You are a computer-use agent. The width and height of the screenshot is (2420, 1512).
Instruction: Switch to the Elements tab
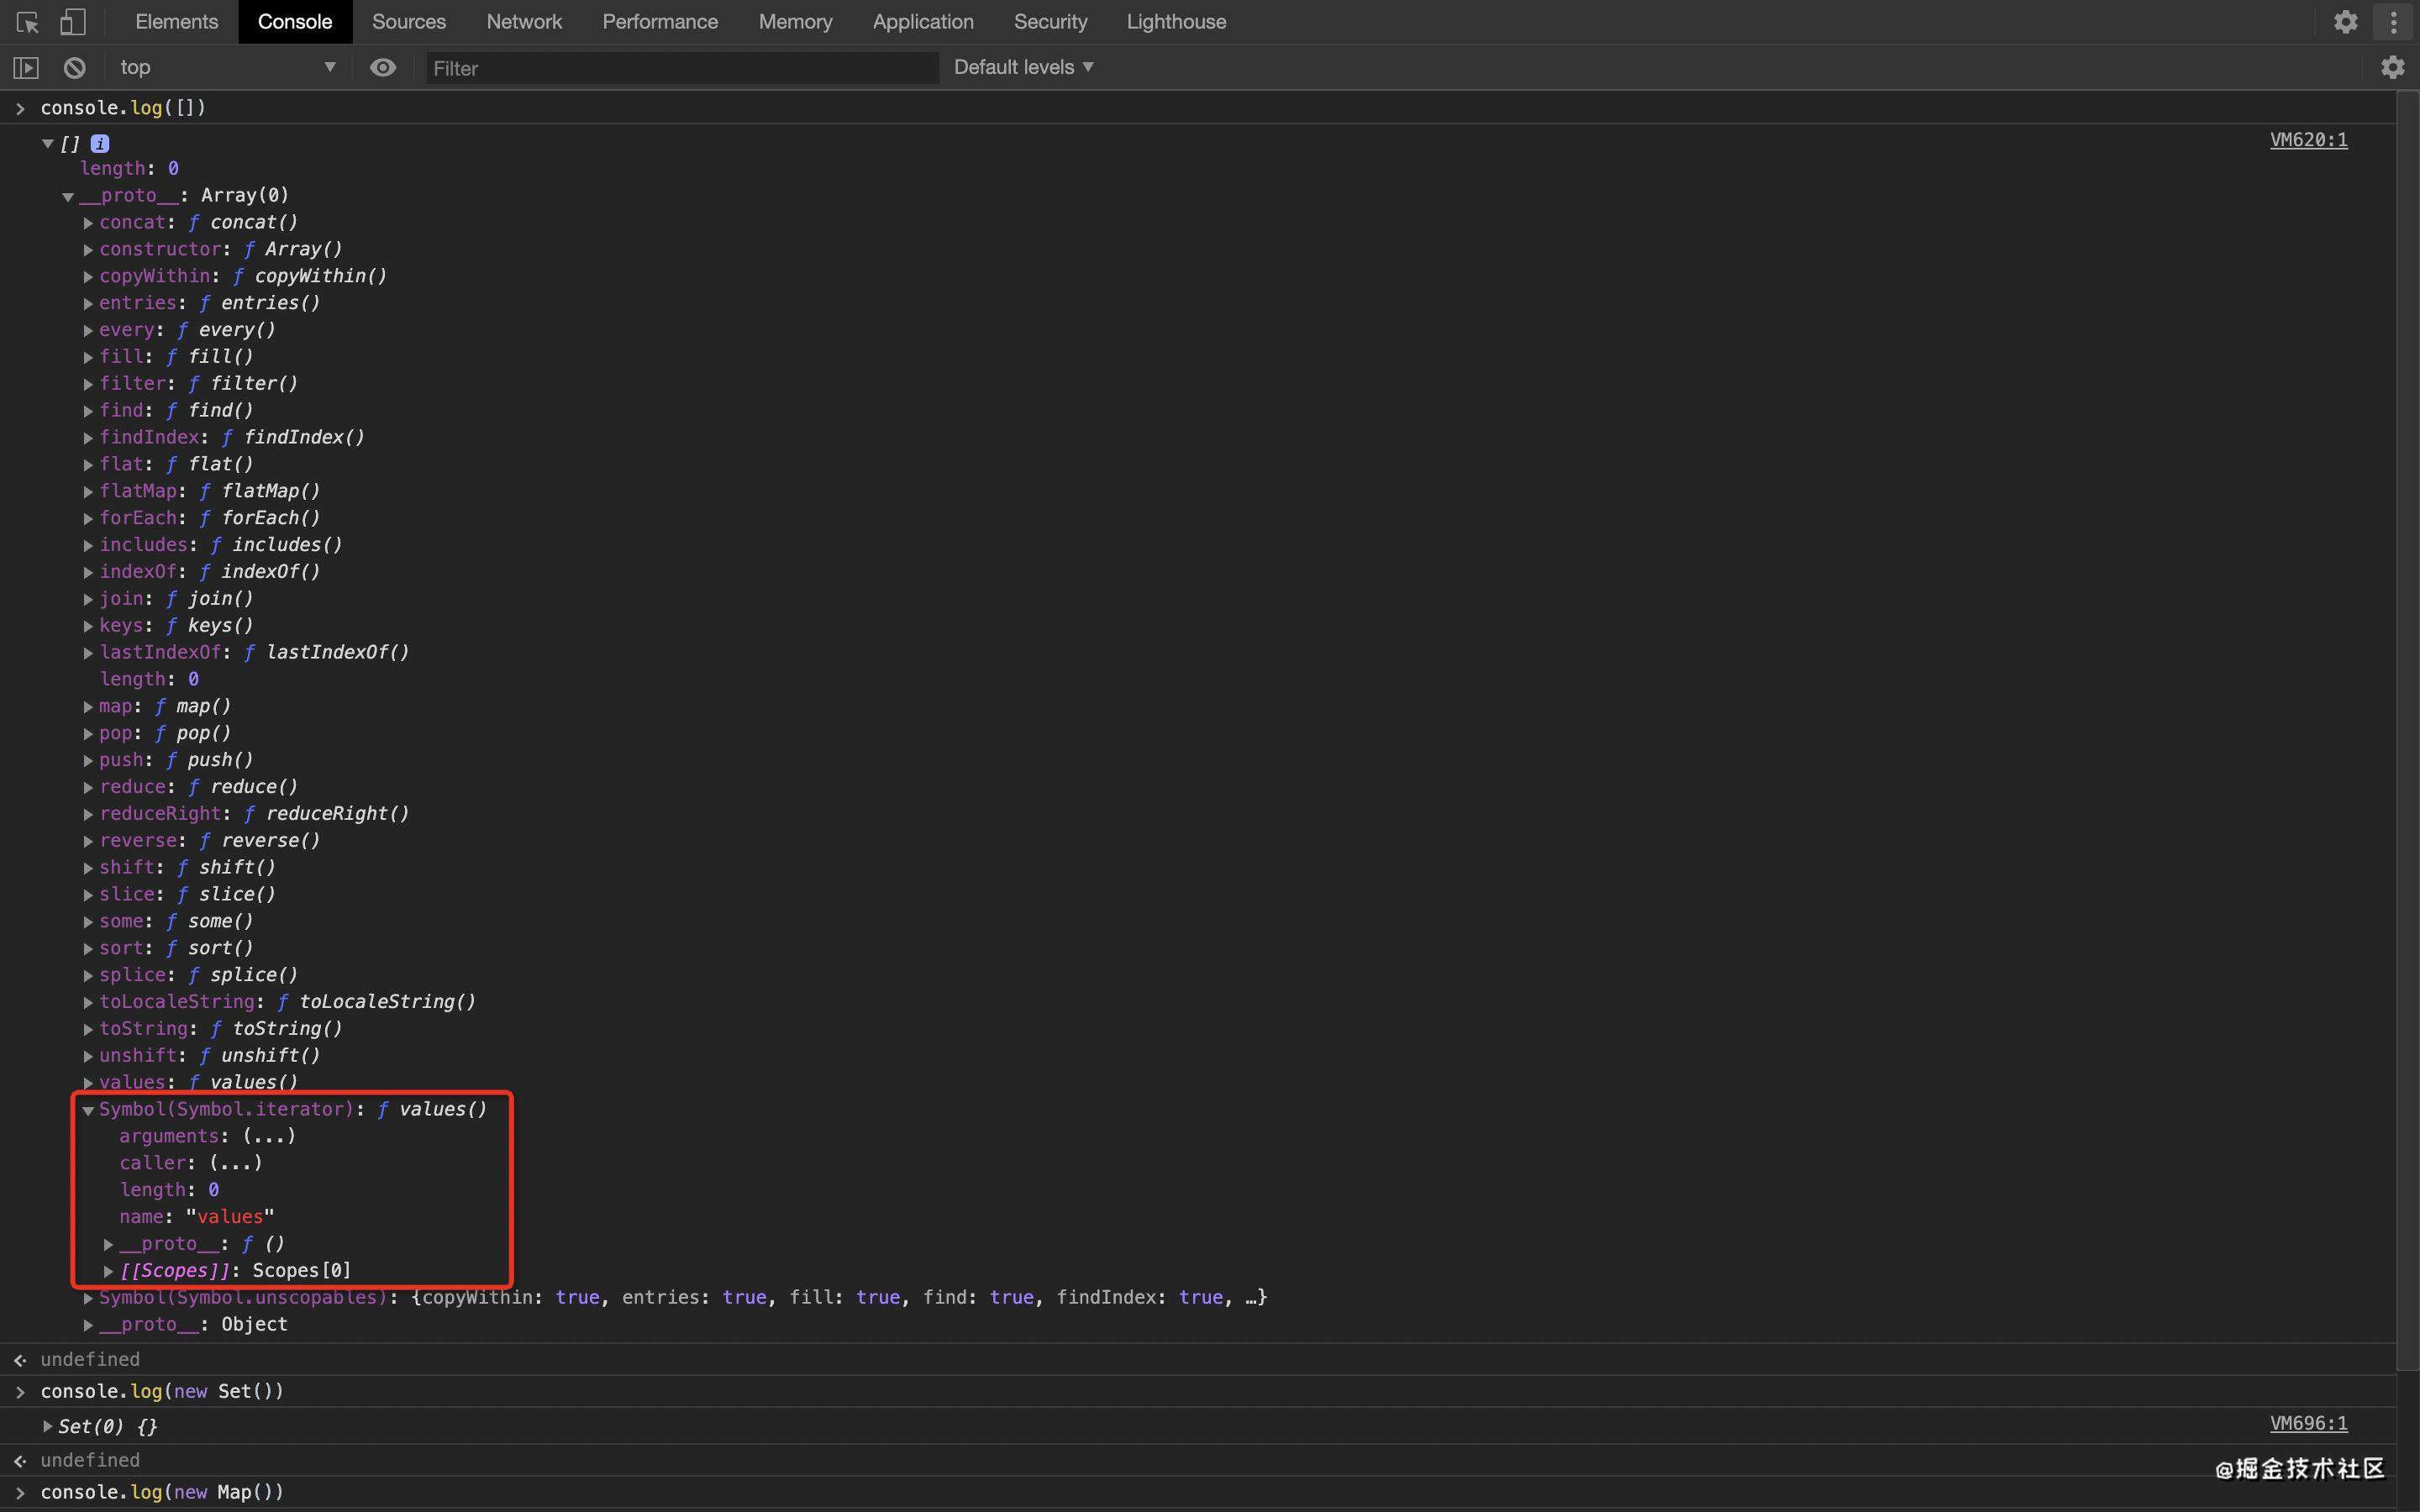point(176,22)
